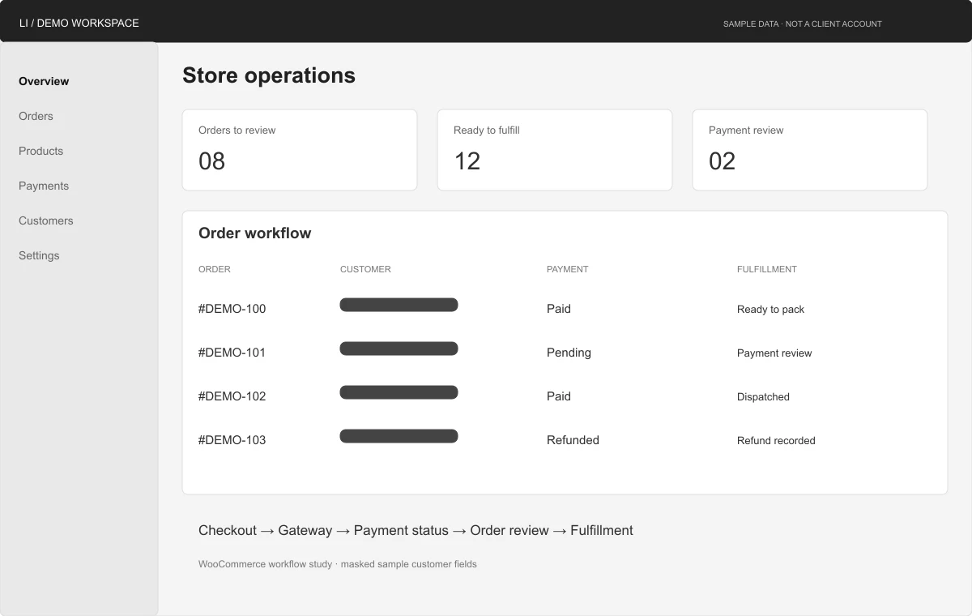The image size is (972, 616).
Task: Click the Ready to pack fulfillment status
Action: coord(770,310)
